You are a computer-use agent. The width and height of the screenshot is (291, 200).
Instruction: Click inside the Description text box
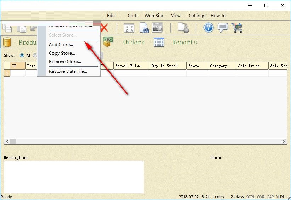coord(74,177)
